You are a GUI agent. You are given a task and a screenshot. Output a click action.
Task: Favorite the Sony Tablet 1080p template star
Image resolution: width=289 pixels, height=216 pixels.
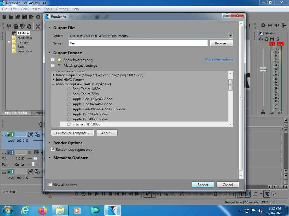[x=69, y=89]
